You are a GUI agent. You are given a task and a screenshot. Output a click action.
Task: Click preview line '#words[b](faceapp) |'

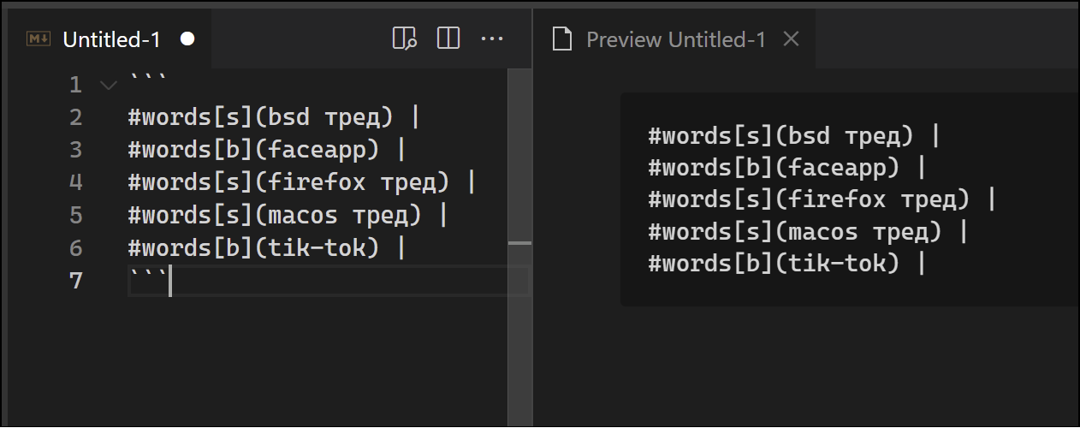click(787, 167)
